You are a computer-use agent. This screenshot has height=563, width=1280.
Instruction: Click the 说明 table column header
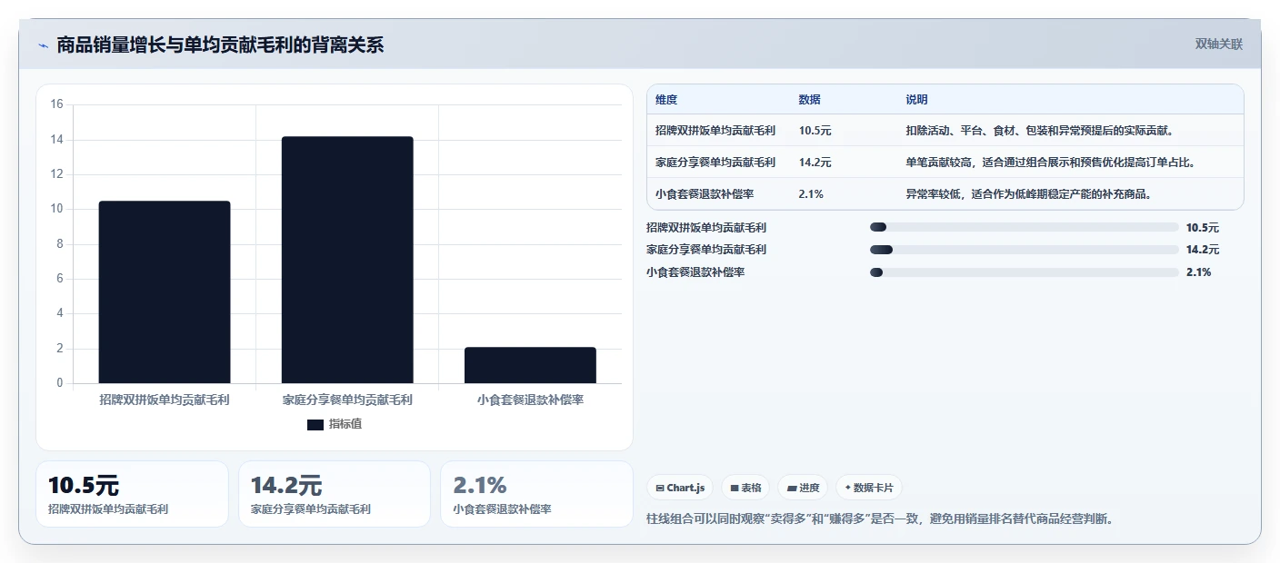(916, 100)
